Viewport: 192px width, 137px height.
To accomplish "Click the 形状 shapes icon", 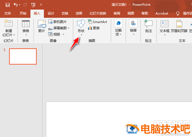I will click(x=81, y=24).
